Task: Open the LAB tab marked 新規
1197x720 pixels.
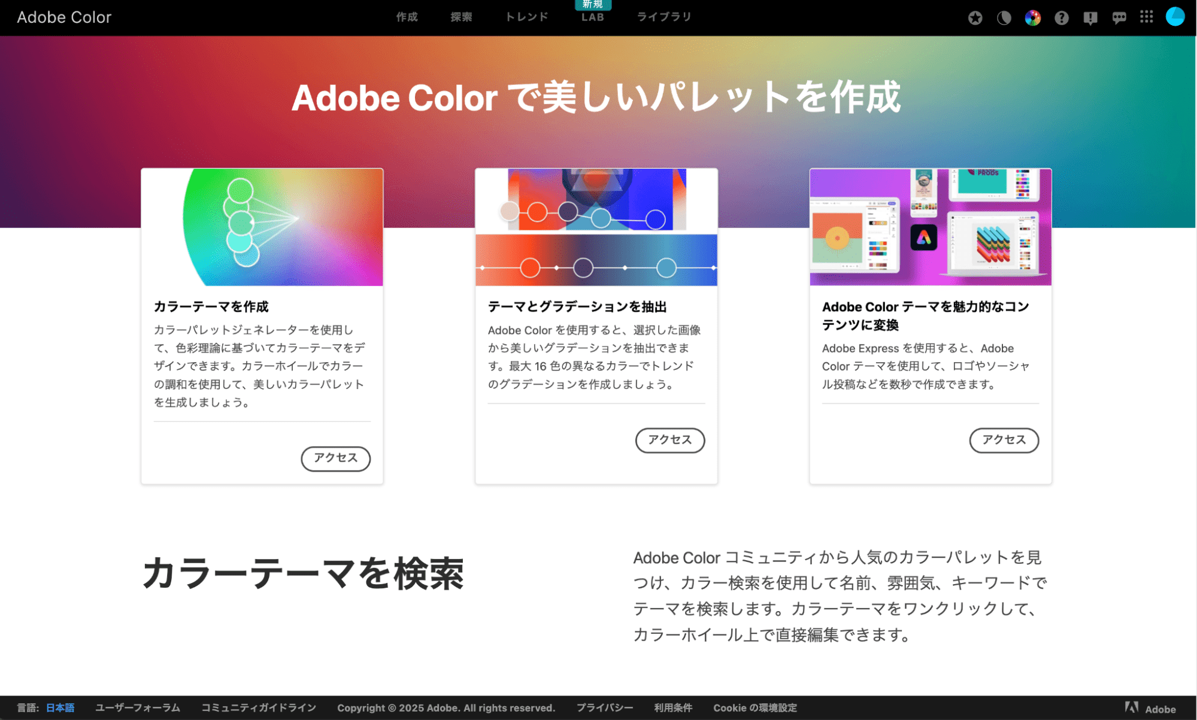Action: pos(592,17)
